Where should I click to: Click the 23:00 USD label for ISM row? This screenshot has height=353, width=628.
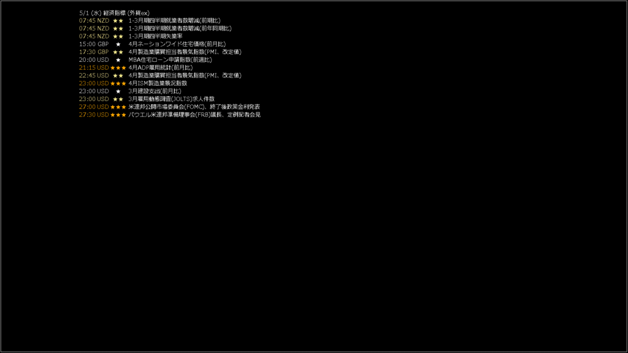[94, 83]
